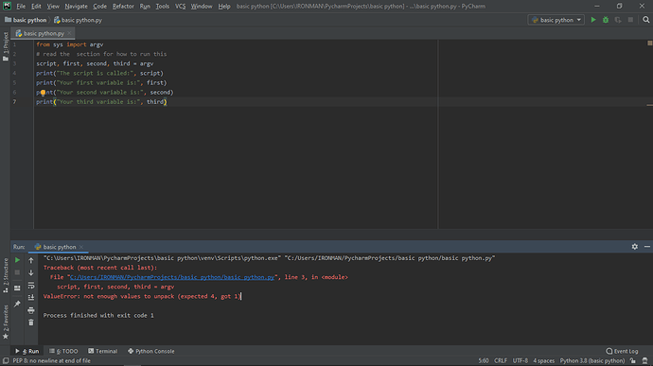Click 'Process finished with exit code 1' text
This screenshot has height=366, width=653.
tap(98, 315)
